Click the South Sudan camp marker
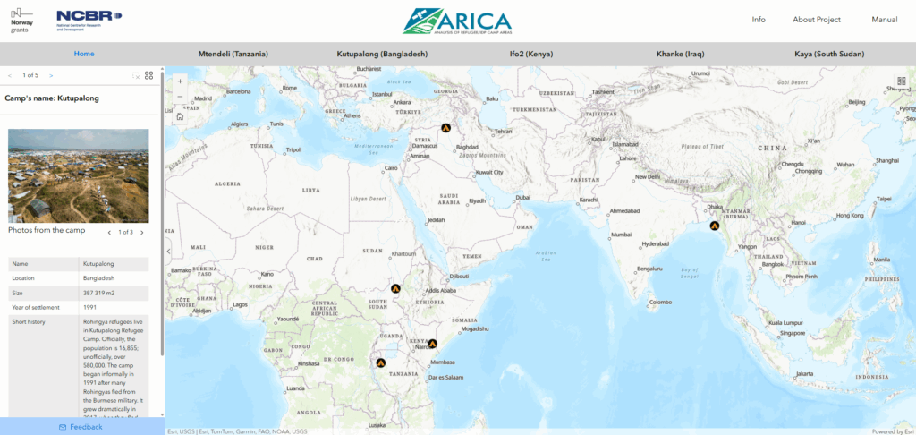The height and width of the screenshot is (435, 916). 395,289
